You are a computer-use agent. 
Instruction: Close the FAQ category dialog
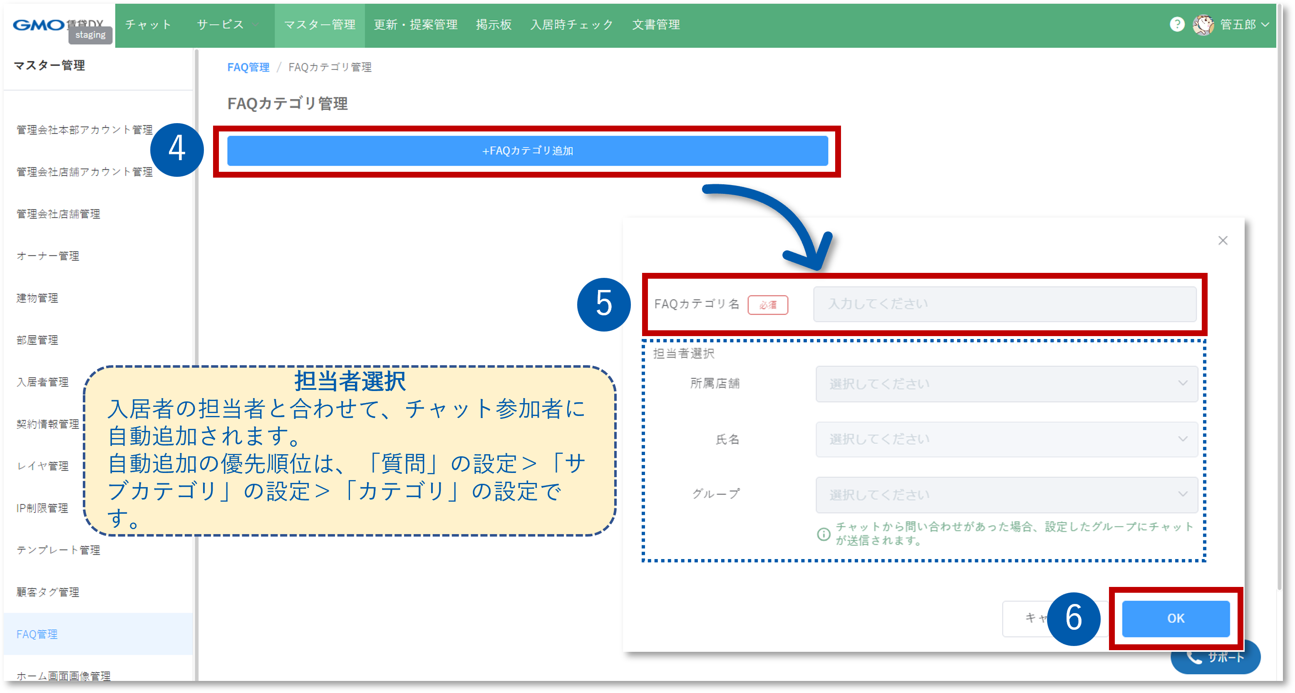point(1223,241)
